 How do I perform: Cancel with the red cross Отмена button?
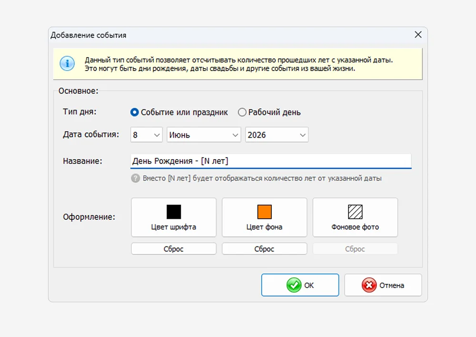click(x=383, y=285)
